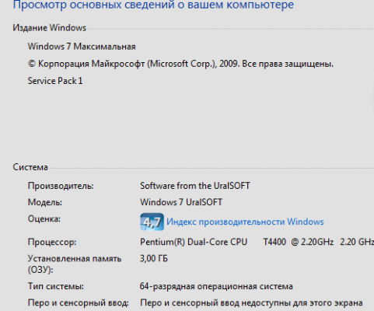Select the Service Pack 1 text
This screenshot has height=311, width=374.
pyautogui.click(x=55, y=81)
